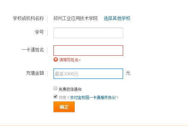The width and height of the screenshot is (188, 126).
Task: Uncheck the 同意 agreement checkbox
Action: click(55, 96)
